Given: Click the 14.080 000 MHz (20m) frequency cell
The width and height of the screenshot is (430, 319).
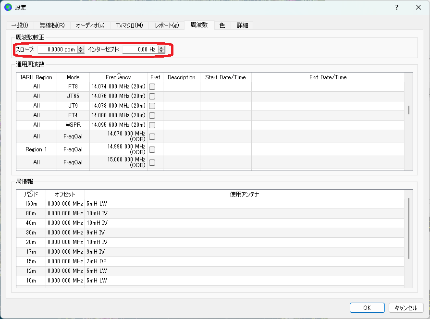Looking at the screenshot, I should click(x=119, y=115).
